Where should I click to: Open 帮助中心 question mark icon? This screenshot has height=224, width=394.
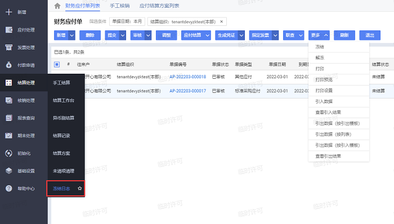coord(9,189)
